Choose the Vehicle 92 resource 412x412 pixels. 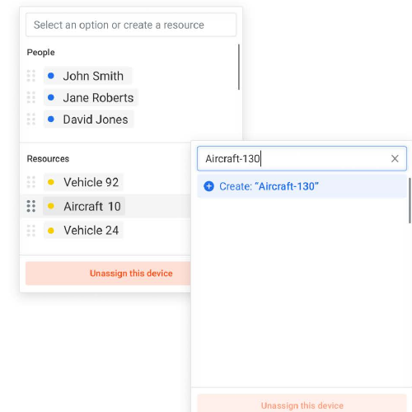coord(83,182)
